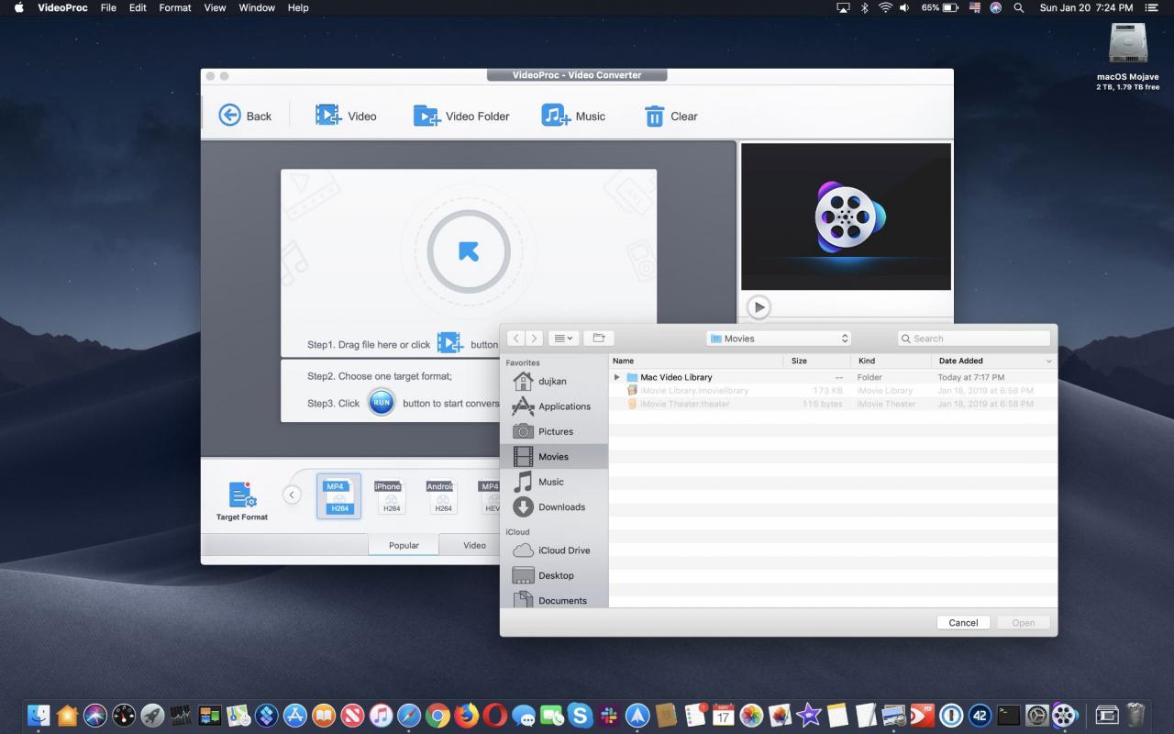Screen dimensions: 1174x734
Task: Open the Movies location dropdown
Action: pyautogui.click(x=779, y=339)
